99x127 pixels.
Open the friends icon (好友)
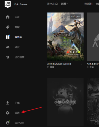click(8, 47)
